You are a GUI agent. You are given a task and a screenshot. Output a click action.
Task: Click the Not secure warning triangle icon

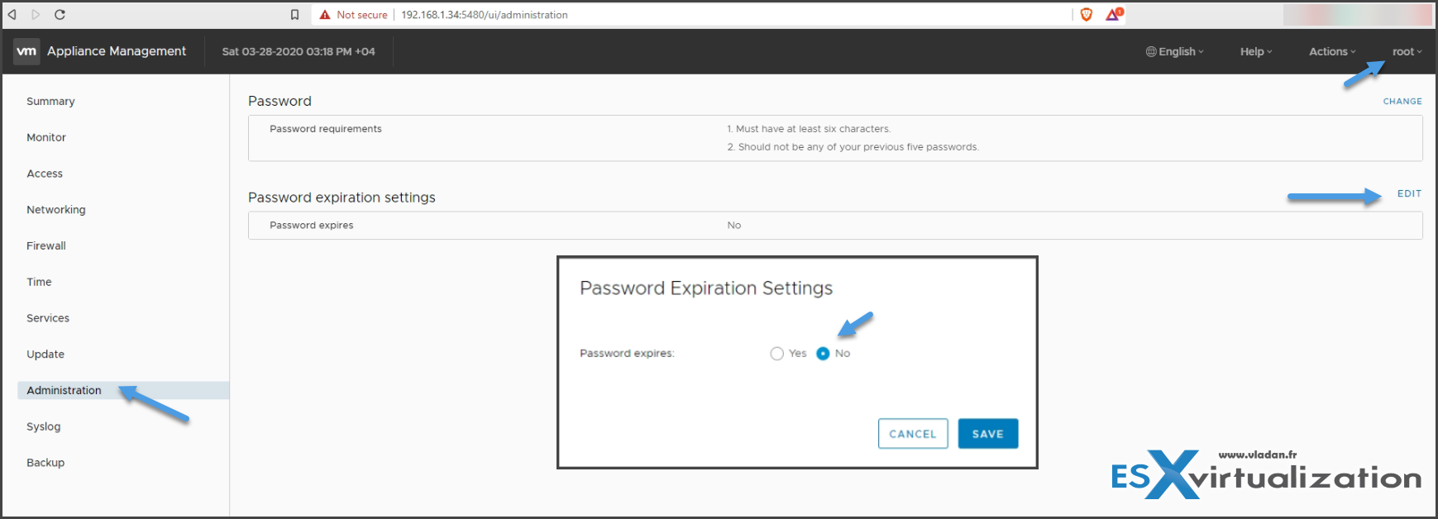click(x=325, y=15)
